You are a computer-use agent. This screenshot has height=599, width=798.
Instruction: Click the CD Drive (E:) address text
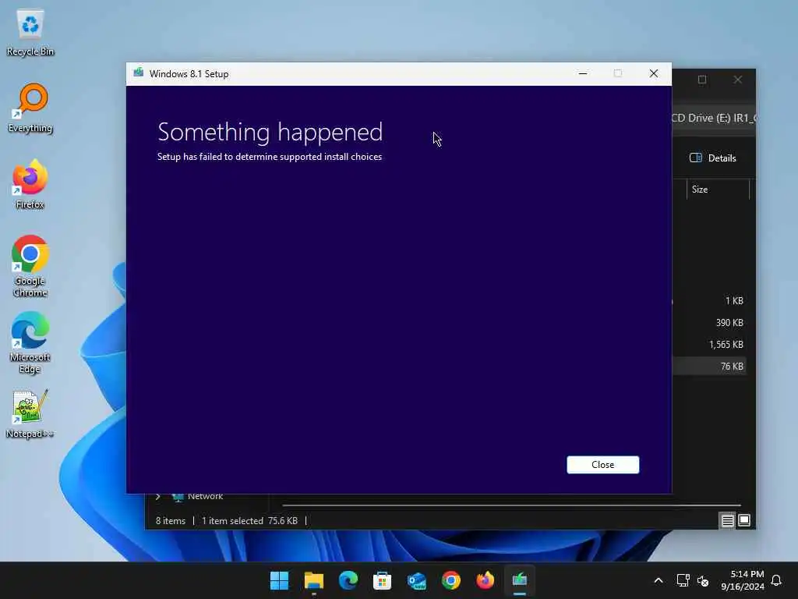click(x=714, y=119)
